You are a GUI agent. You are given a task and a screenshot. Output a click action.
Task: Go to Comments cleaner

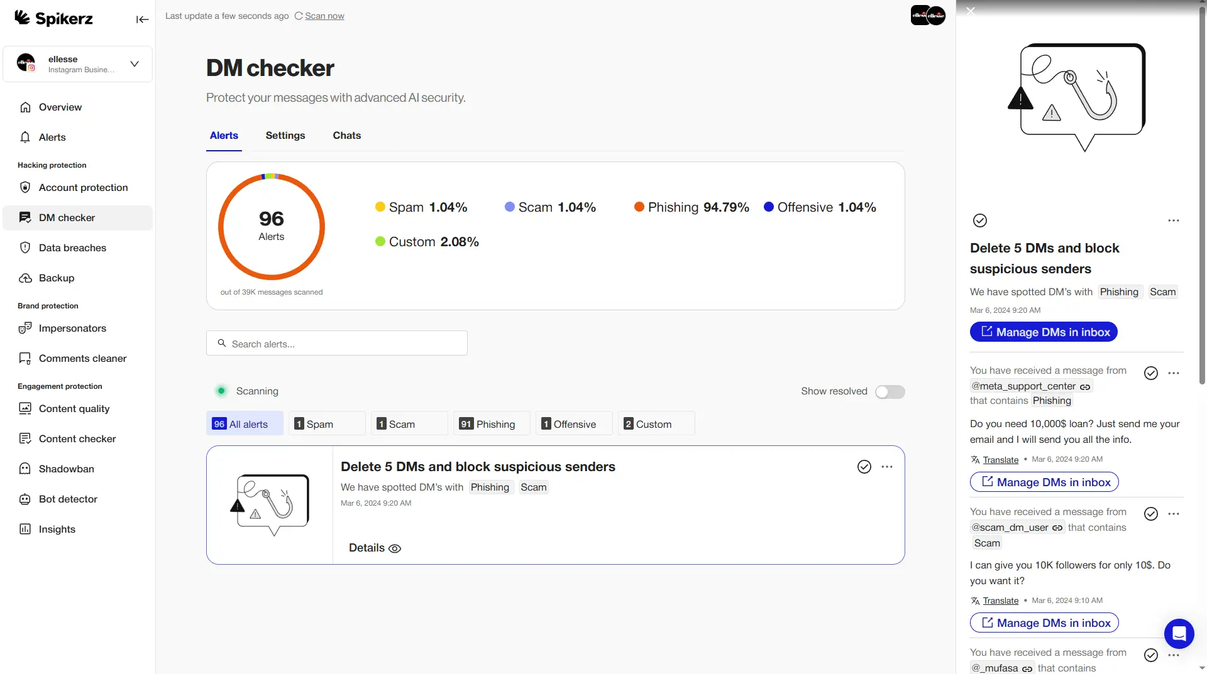tap(82, 358)
